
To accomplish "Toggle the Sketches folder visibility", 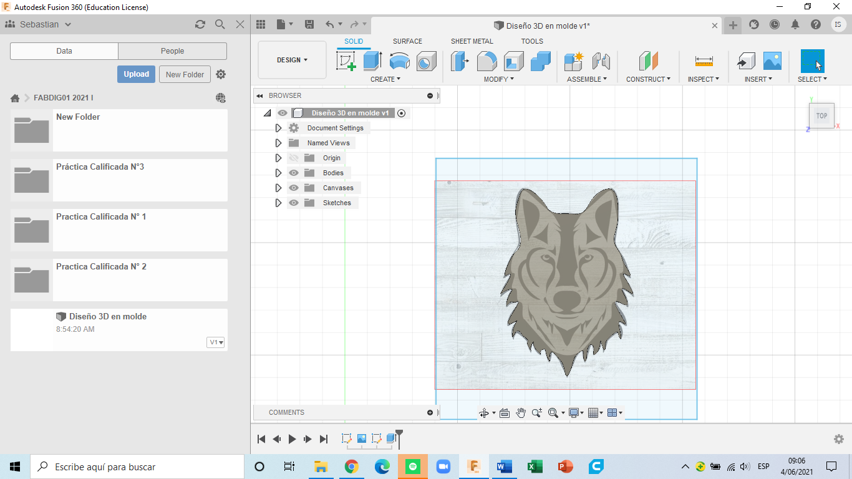I will (293, 203).
